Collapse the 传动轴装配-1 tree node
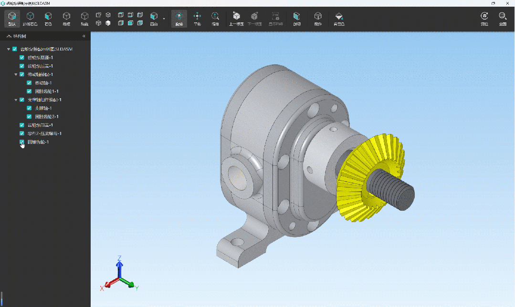The image size is (515, 307). coord(16,74)
